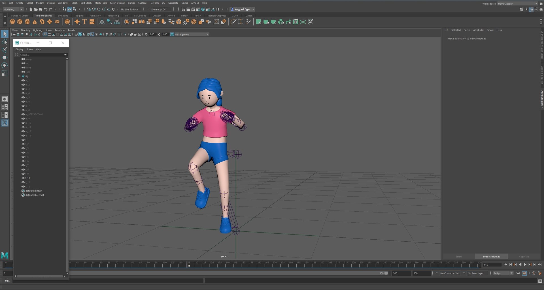
Task: Switch to the Sculpting shelf tab
Action: pos(63,16)
